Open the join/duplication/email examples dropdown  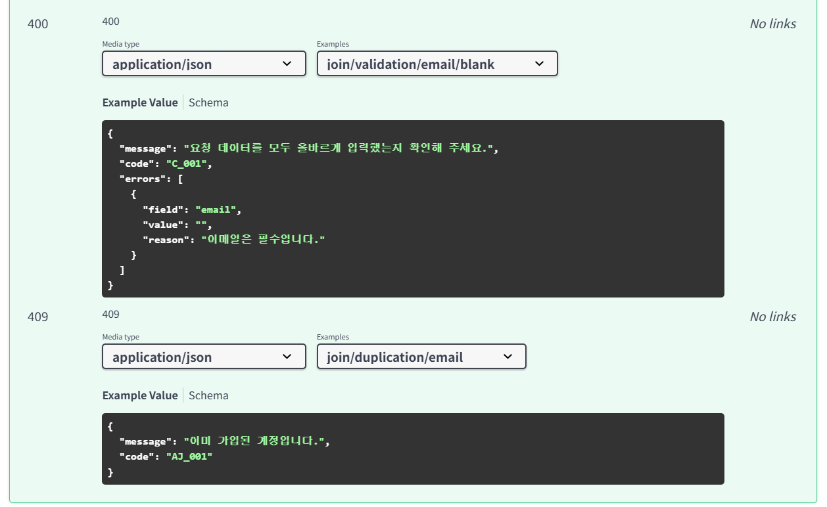(x=421, y=357)
